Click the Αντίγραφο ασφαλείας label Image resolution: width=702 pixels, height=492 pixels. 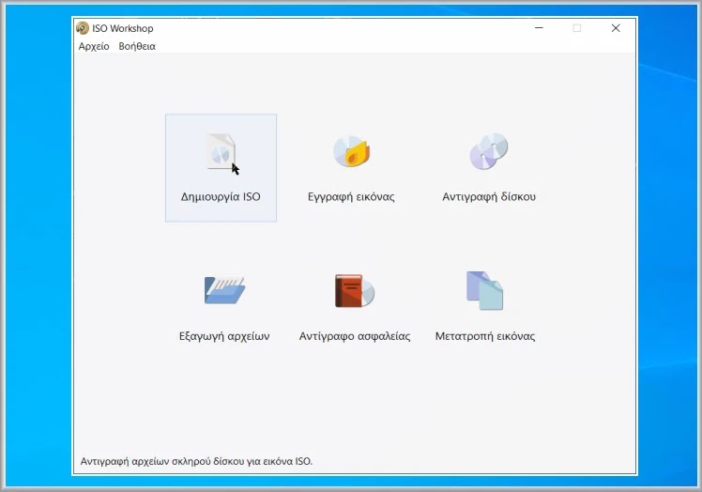coord(355,336)
